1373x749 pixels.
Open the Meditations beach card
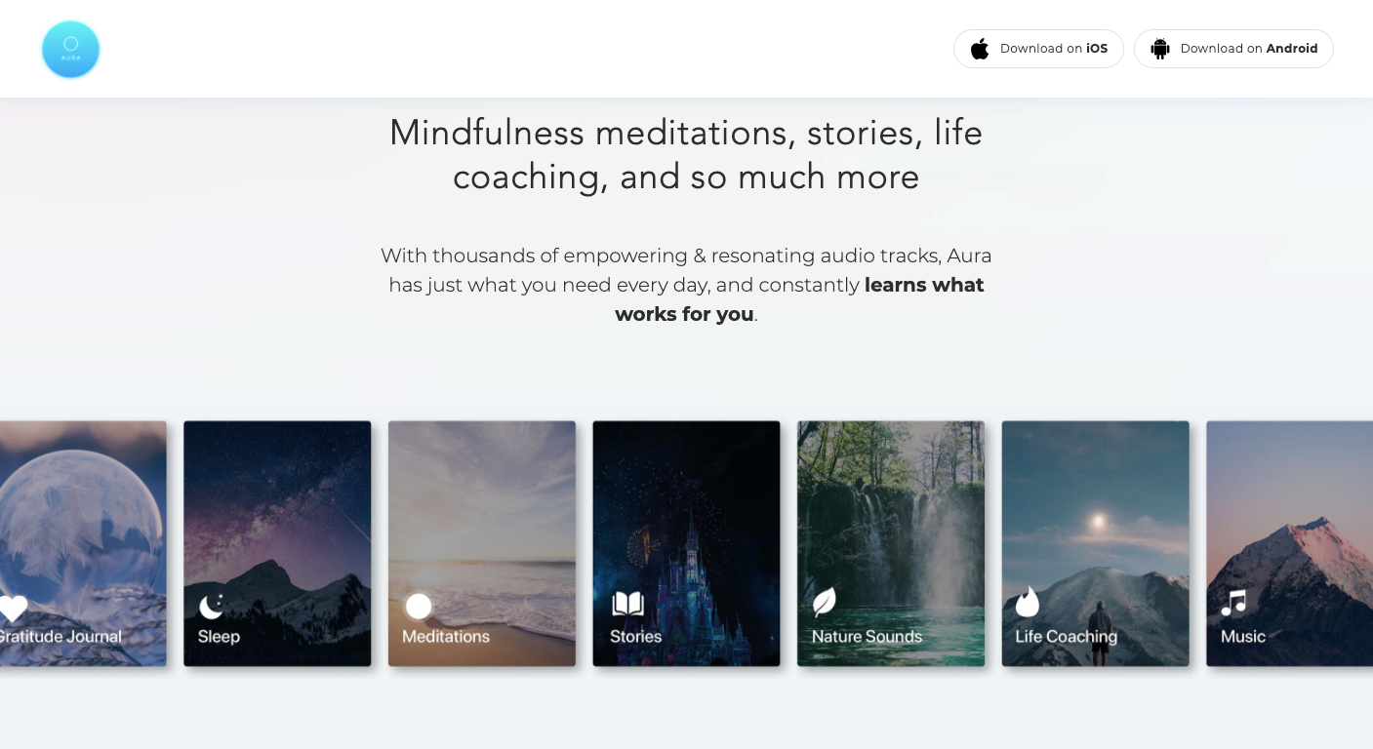pyautogui.click(x=482, y=543)
